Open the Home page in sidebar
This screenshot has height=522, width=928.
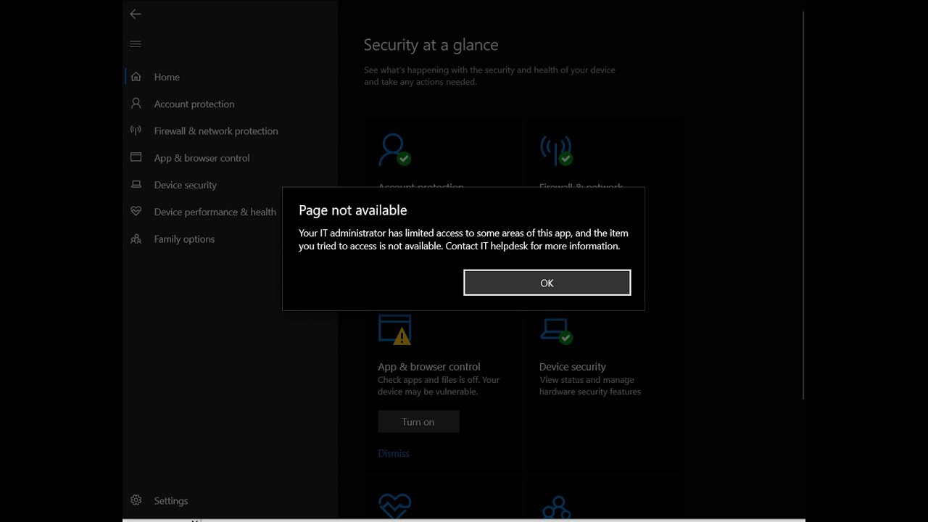(167, 77)
